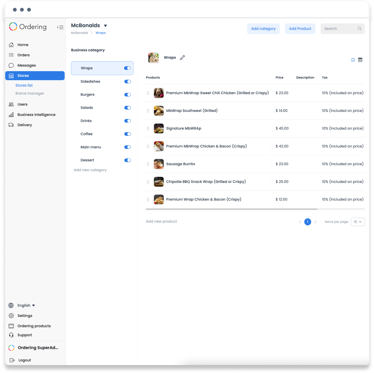Disable the Drinks category toggle
The width and height of the screenshot is (374, 373).
(127, 121)
